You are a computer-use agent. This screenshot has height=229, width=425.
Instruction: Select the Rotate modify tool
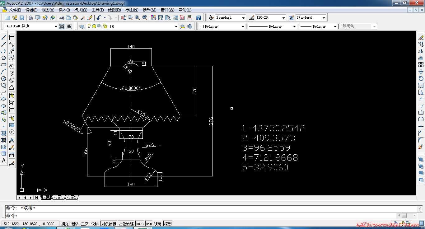(x=421, y=78)
